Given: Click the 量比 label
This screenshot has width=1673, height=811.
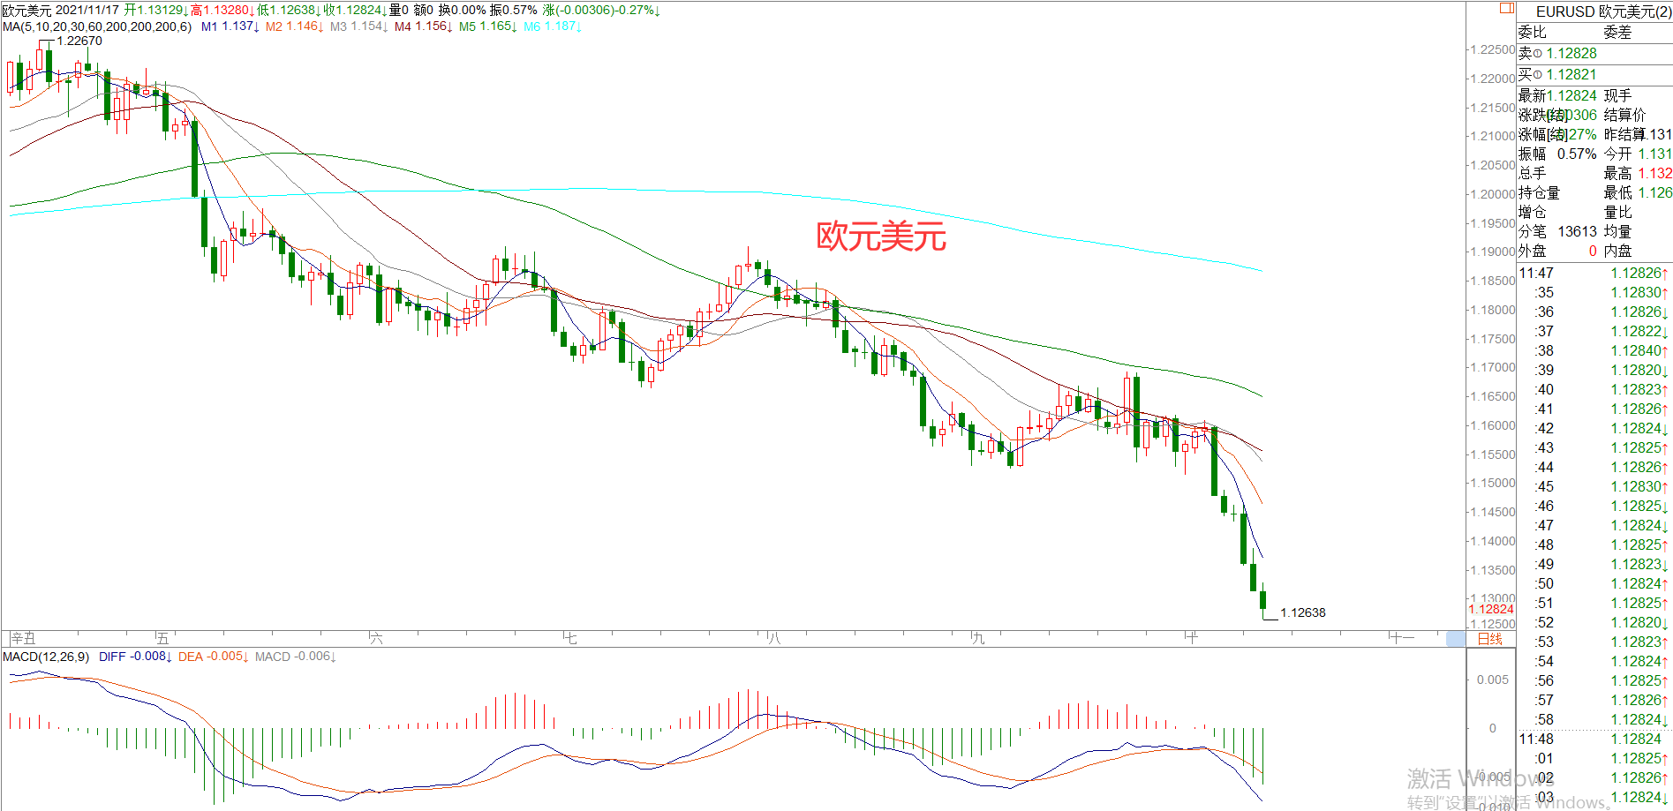Looking at the screenshot, I should (x=1617, y=212).
